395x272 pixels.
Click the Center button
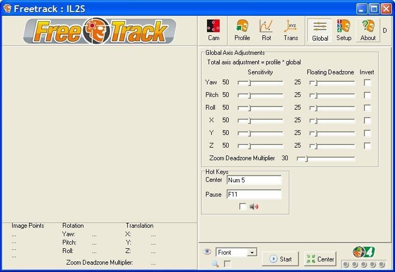click(x=320, y=259)
